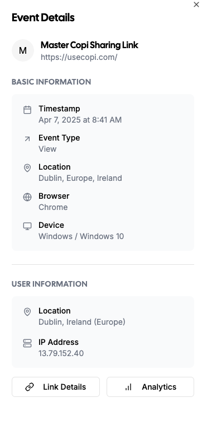Click the Windows / Windows 10 device value

click(81, 236)
